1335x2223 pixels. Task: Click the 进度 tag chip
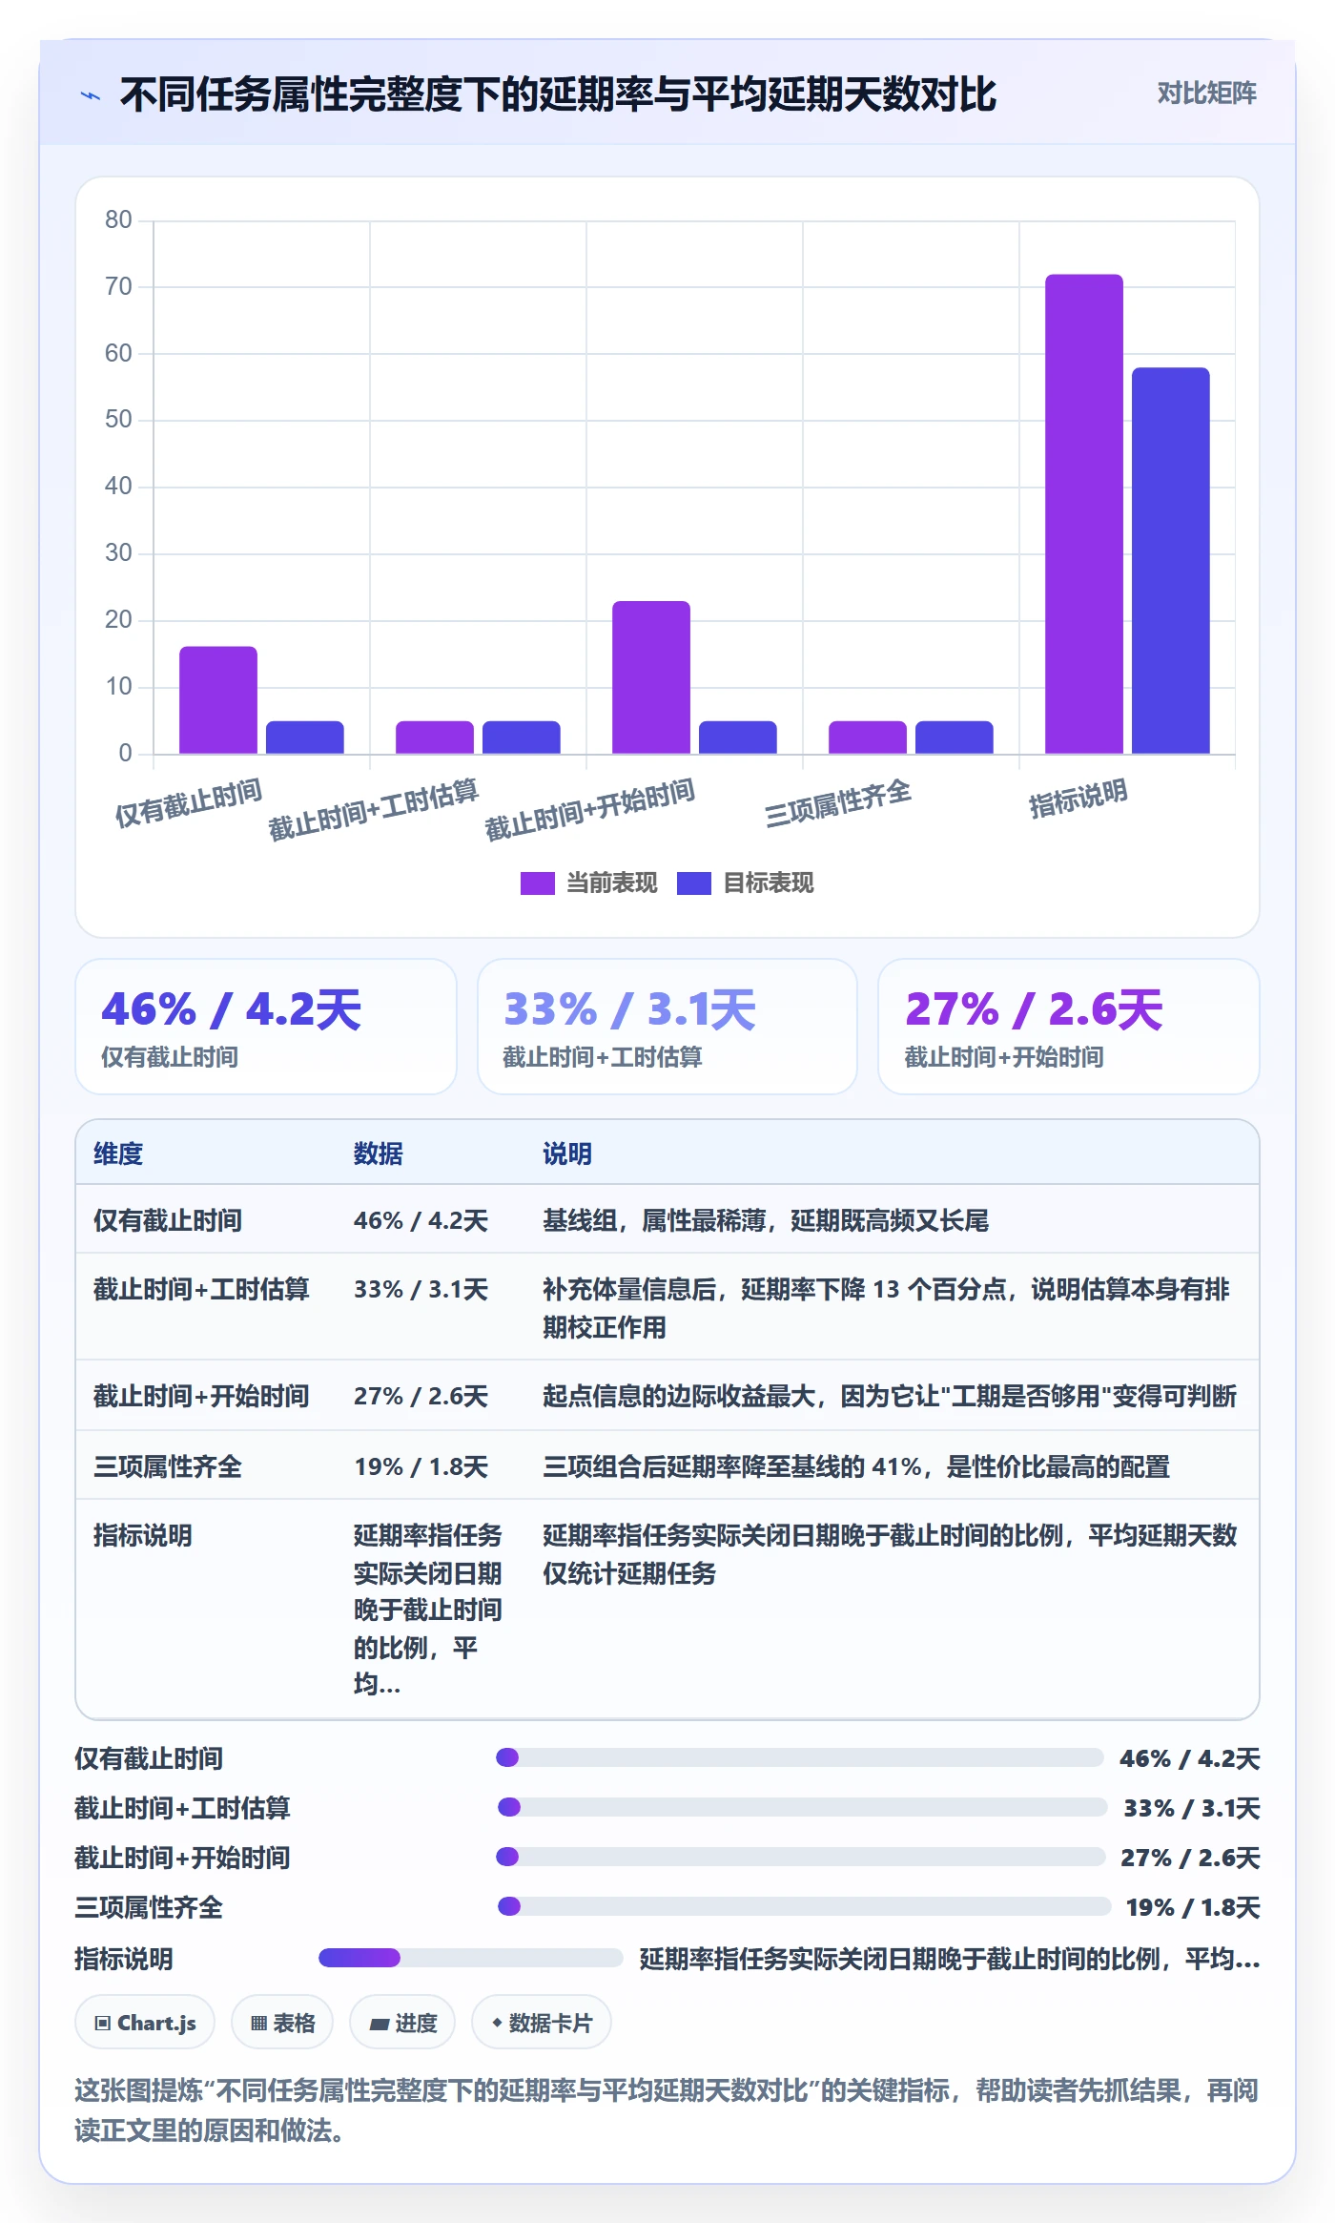click(402, 2022)
